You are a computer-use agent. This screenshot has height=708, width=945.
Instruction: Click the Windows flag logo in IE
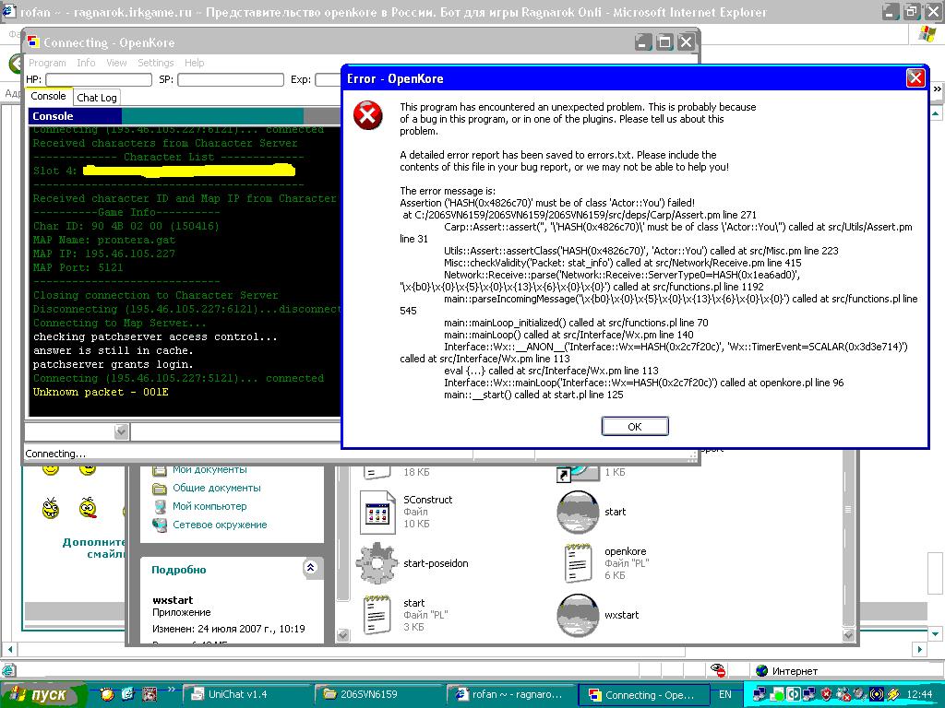coord(927,34)
